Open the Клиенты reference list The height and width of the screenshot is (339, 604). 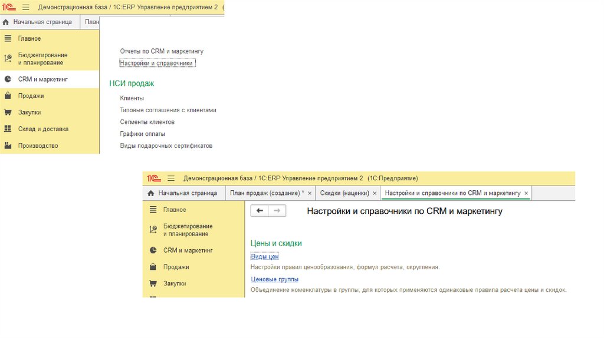point(132,98)
